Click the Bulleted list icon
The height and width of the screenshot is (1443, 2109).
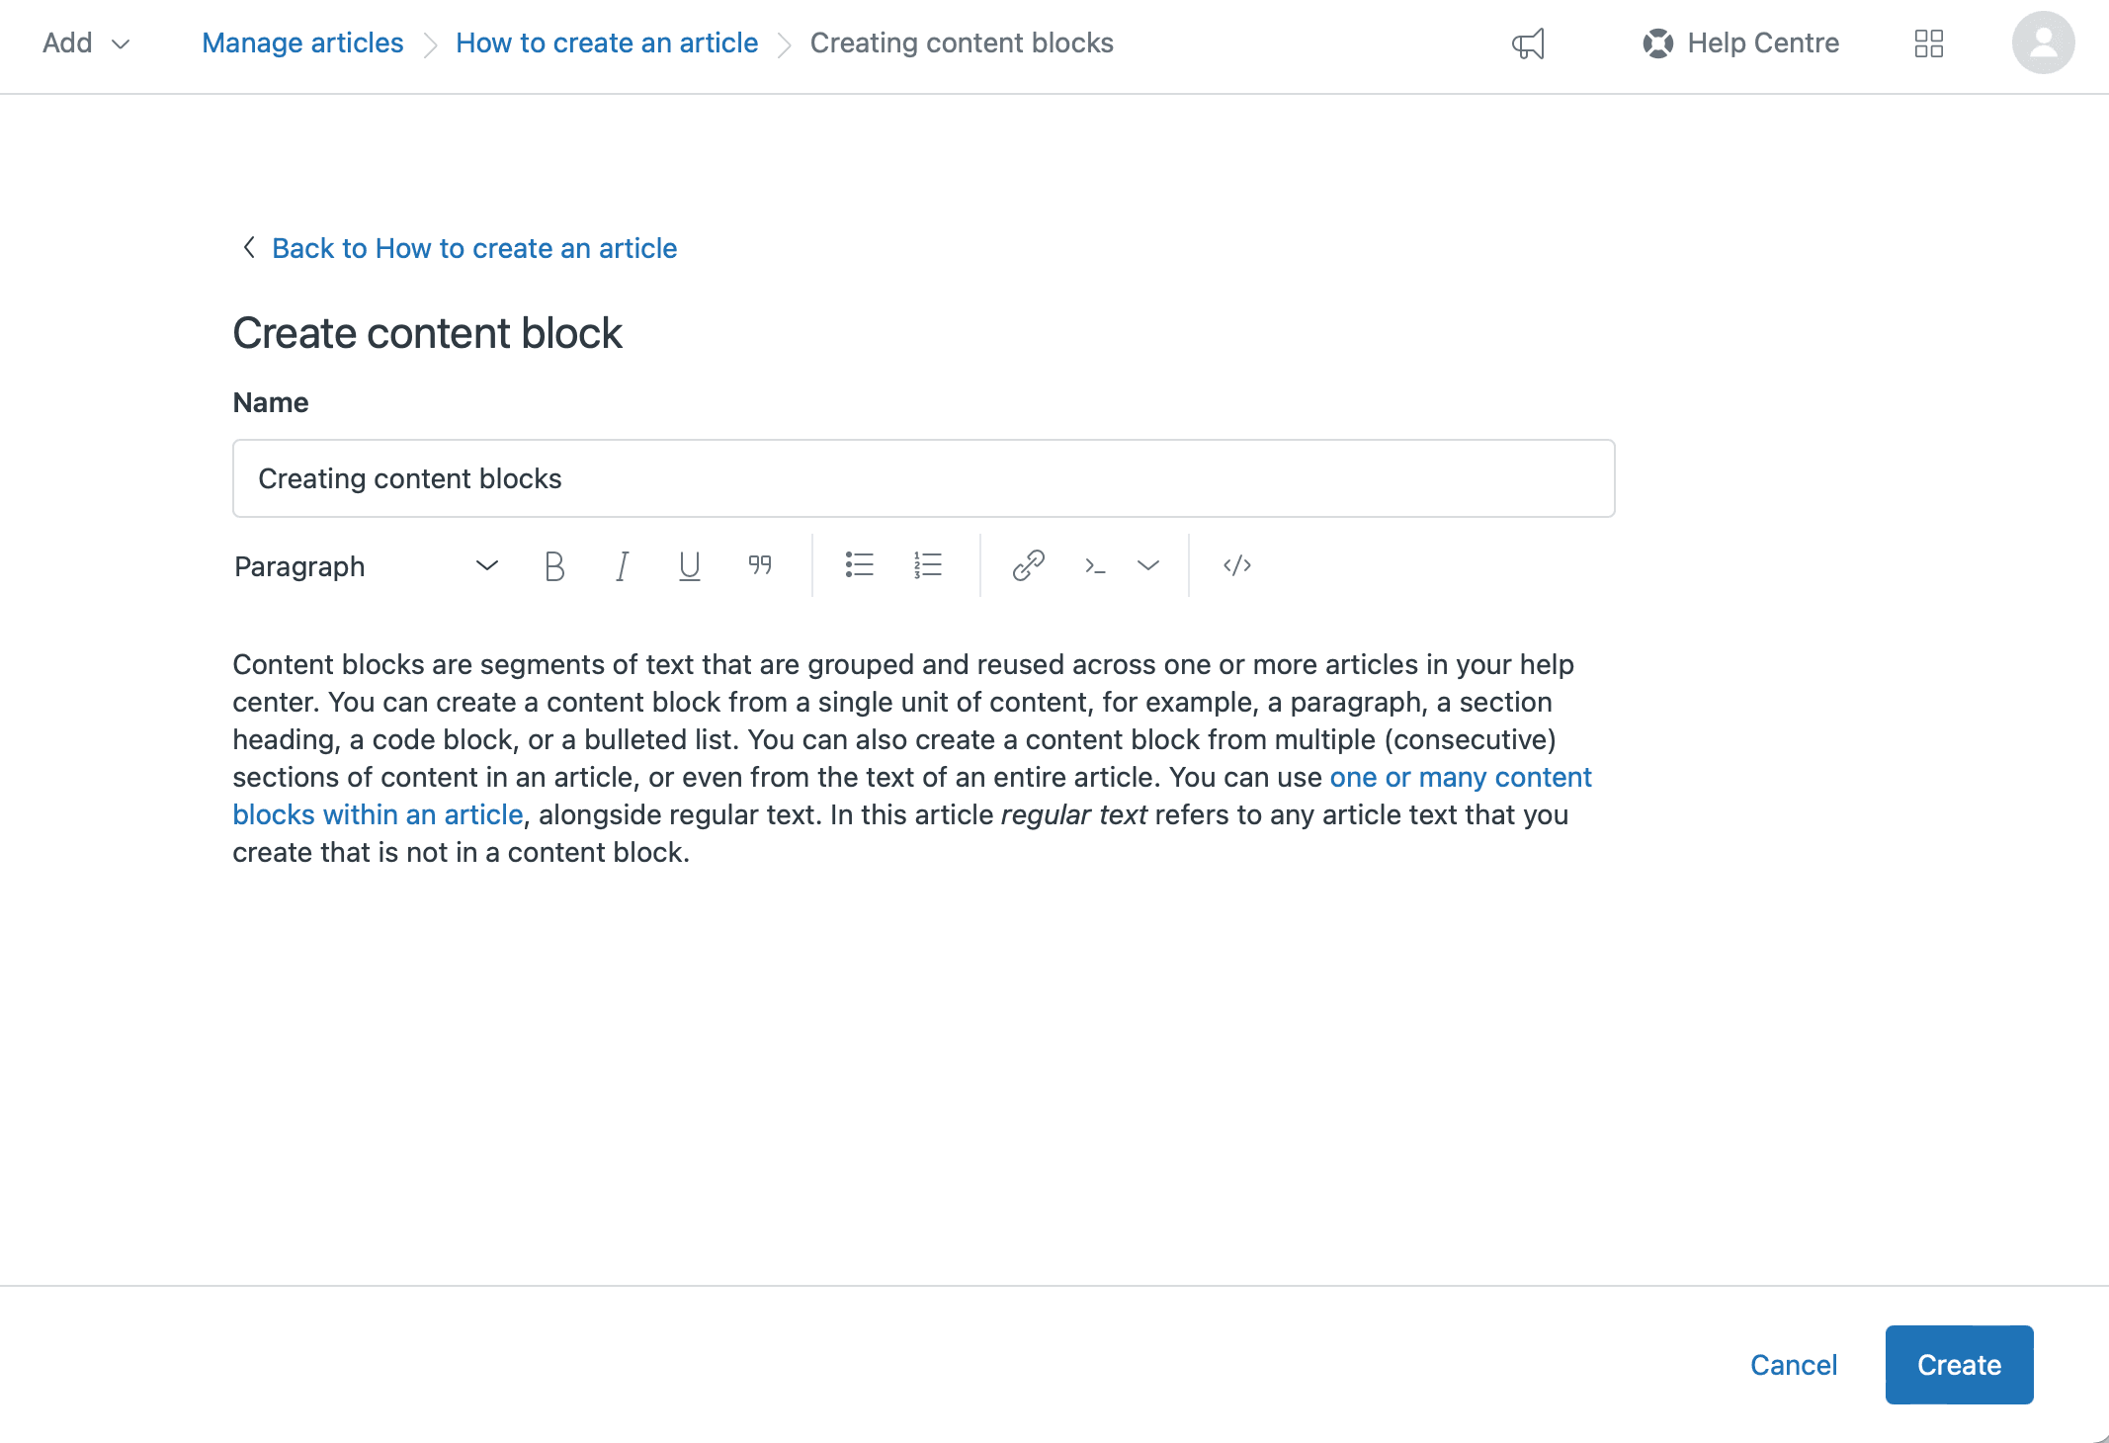click(x=859, y=564)
